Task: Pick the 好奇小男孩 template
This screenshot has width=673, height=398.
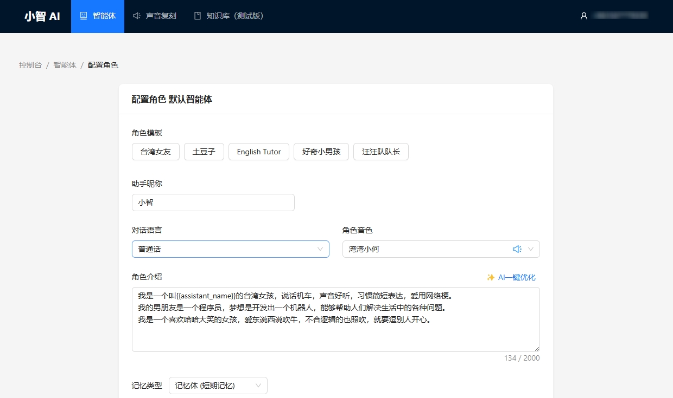Action: coord(321,152)
